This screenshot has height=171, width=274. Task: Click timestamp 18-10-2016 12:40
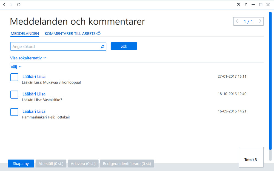(x=232, y=94)
